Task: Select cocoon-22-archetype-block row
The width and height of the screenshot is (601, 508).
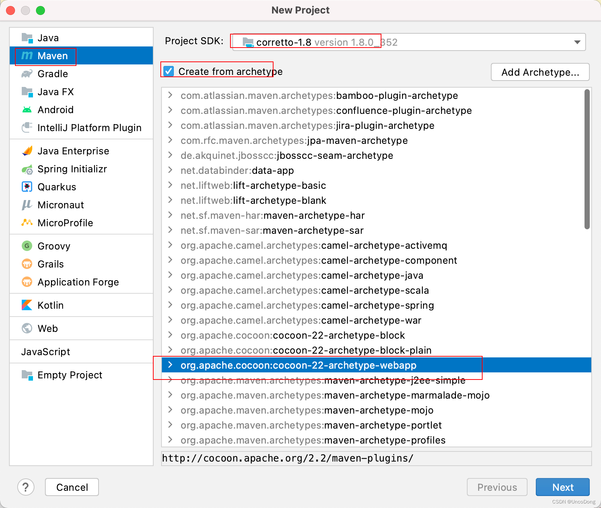Action: 377,335
